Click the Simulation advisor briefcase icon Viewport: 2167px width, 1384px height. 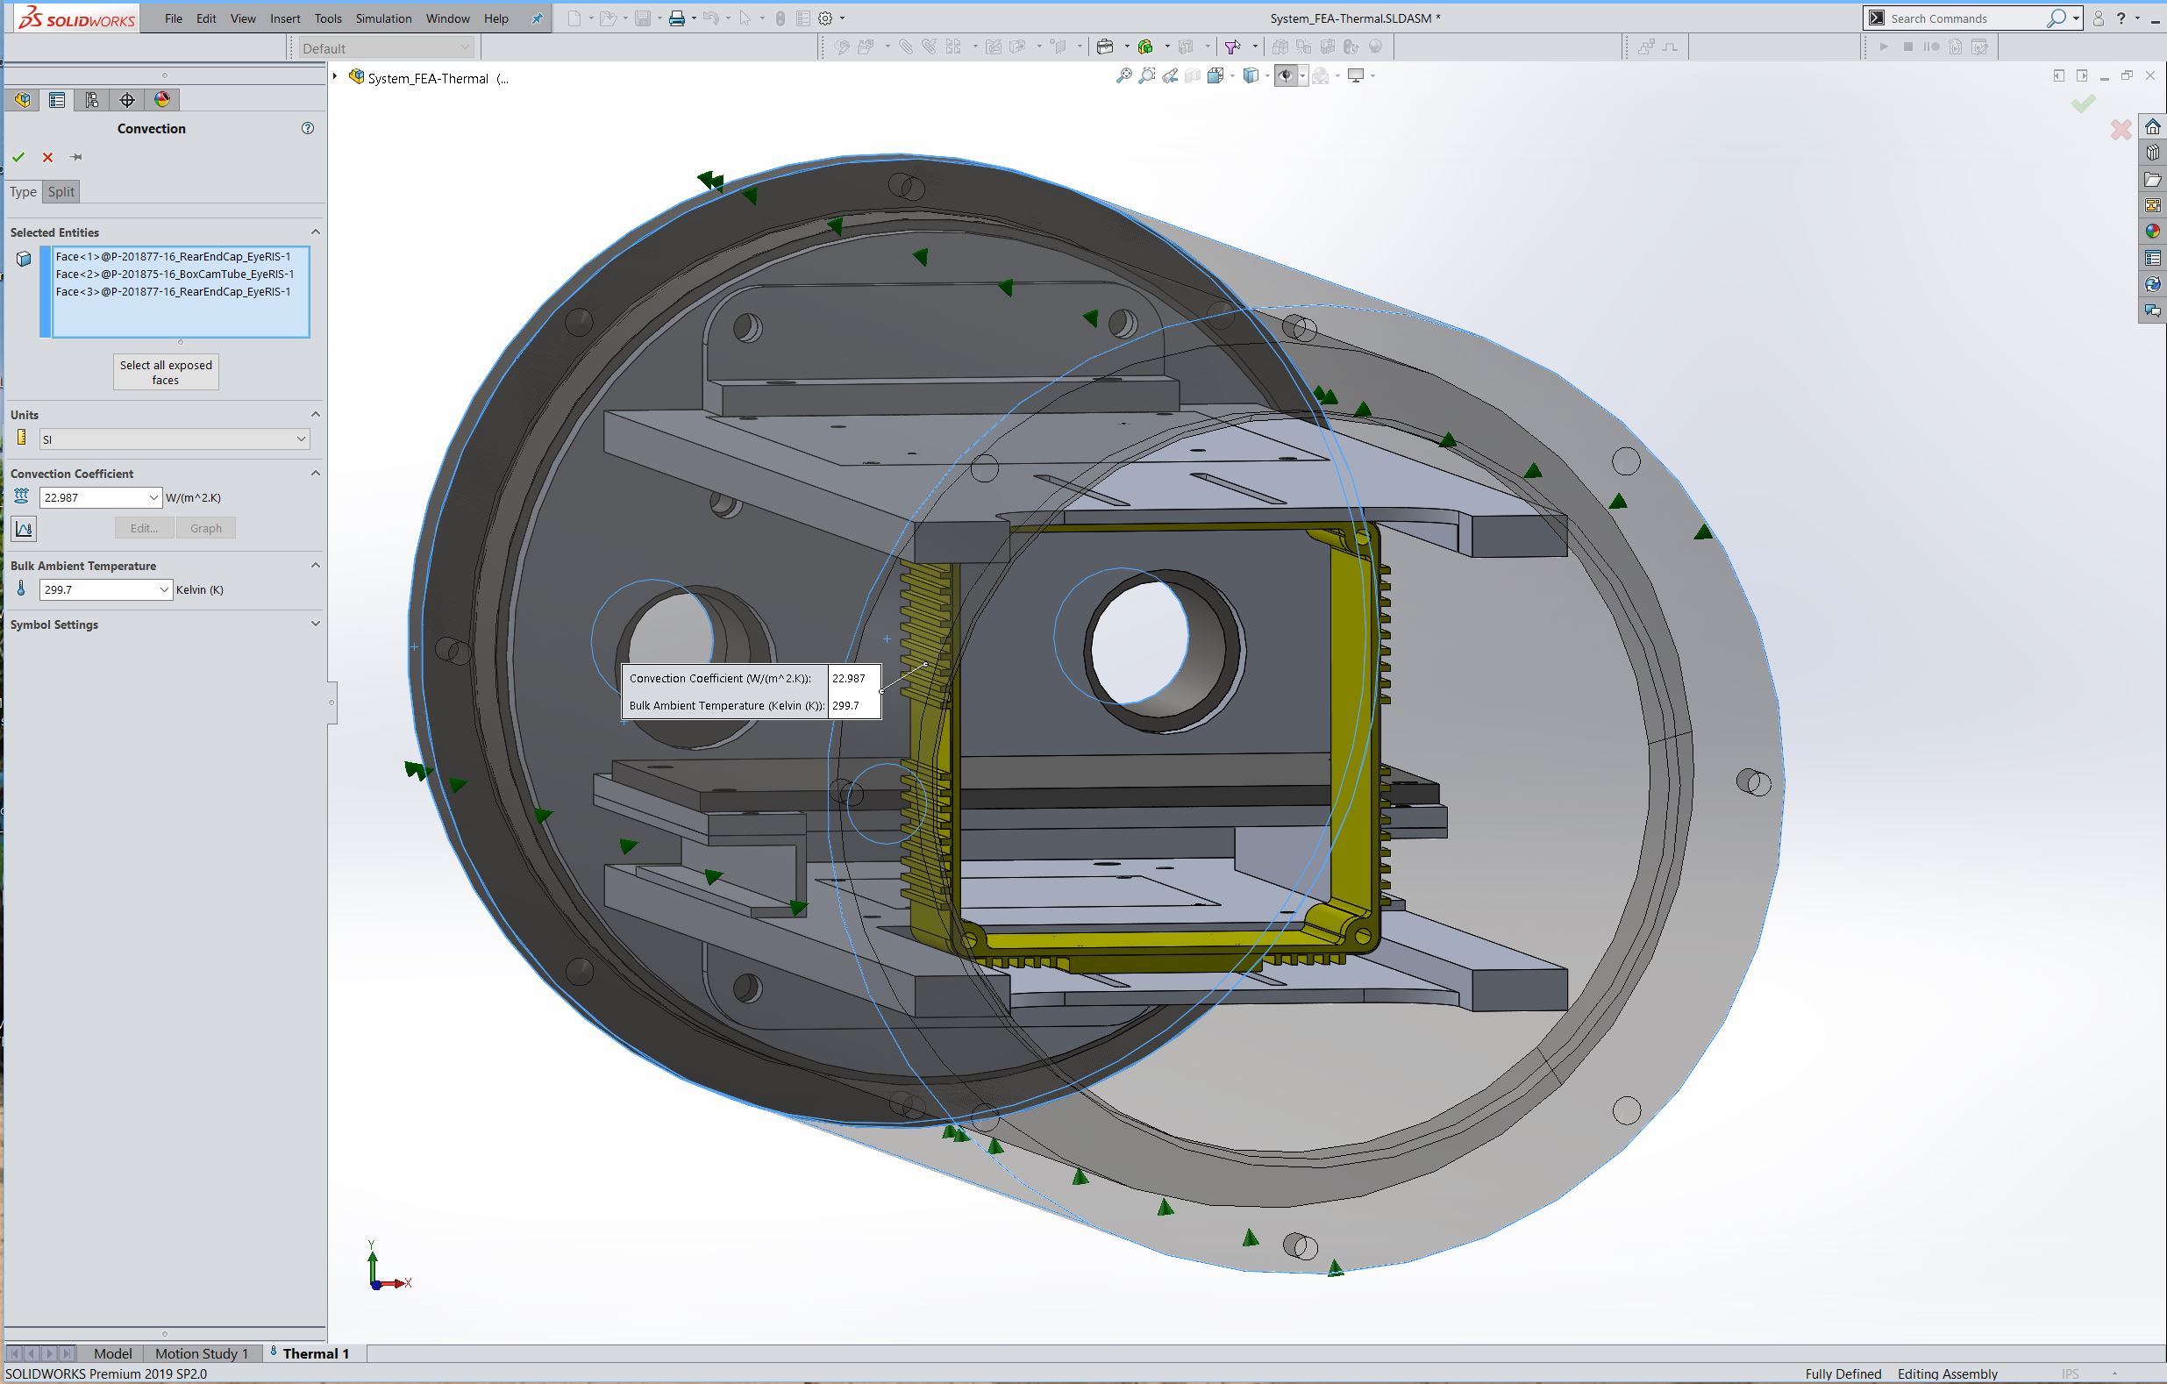point(1106,46)
